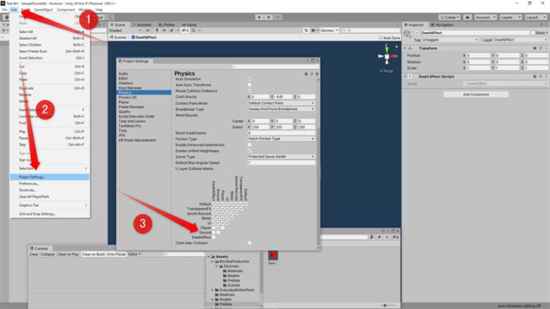Open the Transform component settings gear
Image resolution: width=550 pixels, height=309 pixels.
546,48
